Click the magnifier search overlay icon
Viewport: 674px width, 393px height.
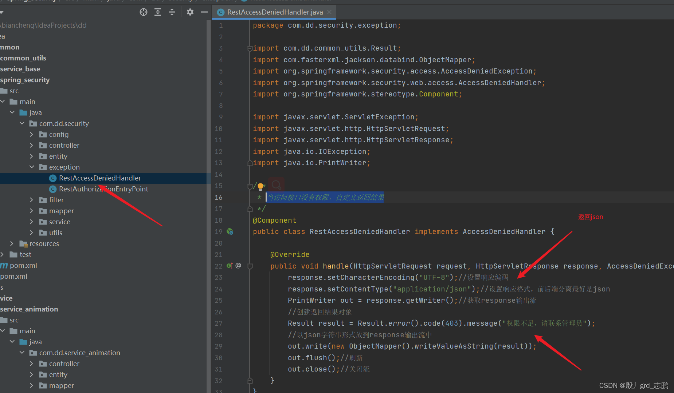point(277,185)
